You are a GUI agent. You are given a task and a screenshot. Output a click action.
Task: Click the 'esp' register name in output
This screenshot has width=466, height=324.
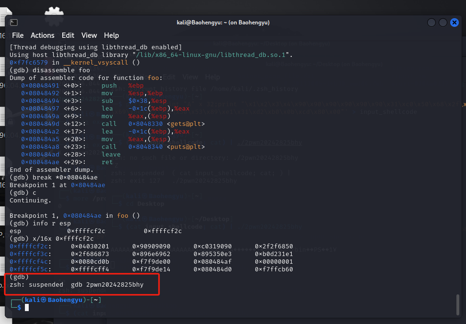(15, 231)
